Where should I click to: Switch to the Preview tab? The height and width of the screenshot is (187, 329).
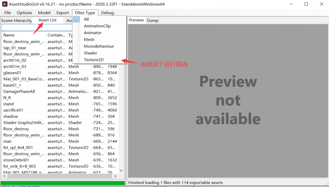point(136,20)
